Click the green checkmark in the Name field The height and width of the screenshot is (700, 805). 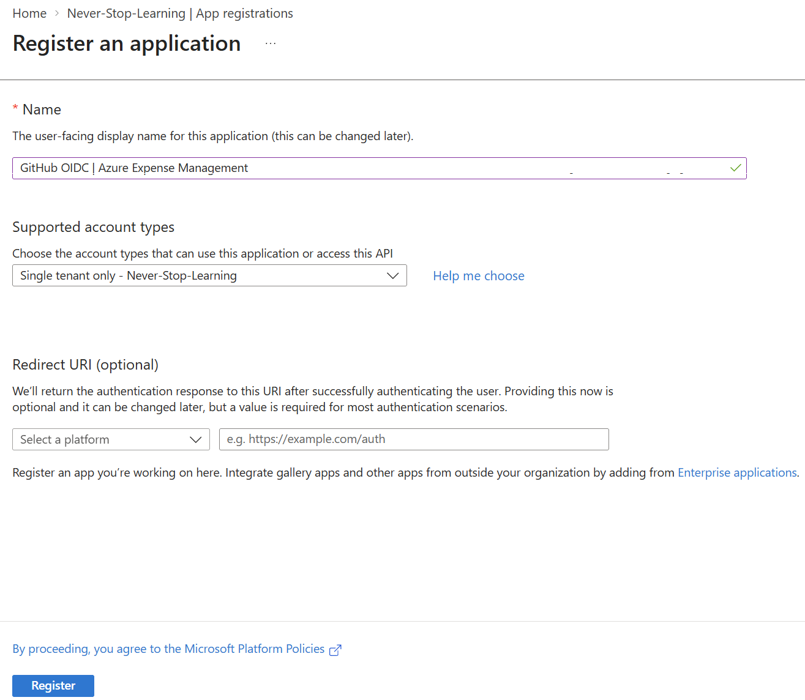735,168
